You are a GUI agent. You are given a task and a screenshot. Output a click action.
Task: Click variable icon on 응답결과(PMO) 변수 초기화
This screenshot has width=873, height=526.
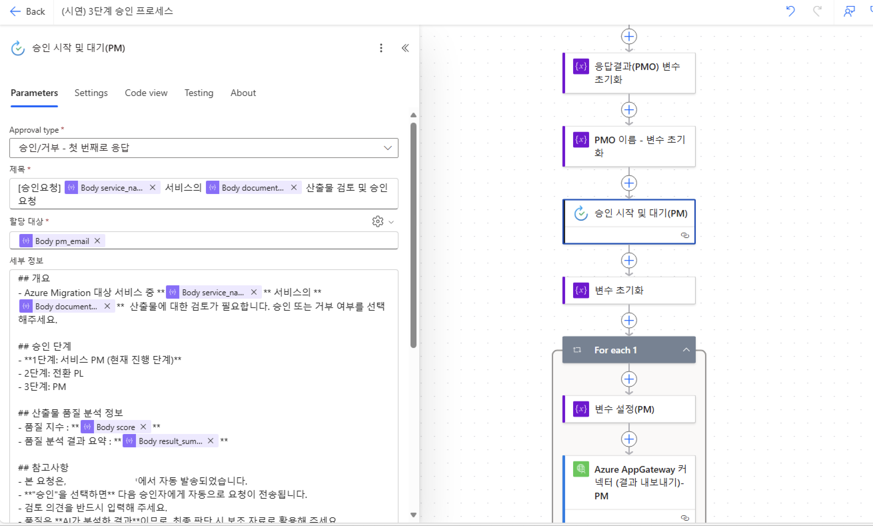coord(581,67)
